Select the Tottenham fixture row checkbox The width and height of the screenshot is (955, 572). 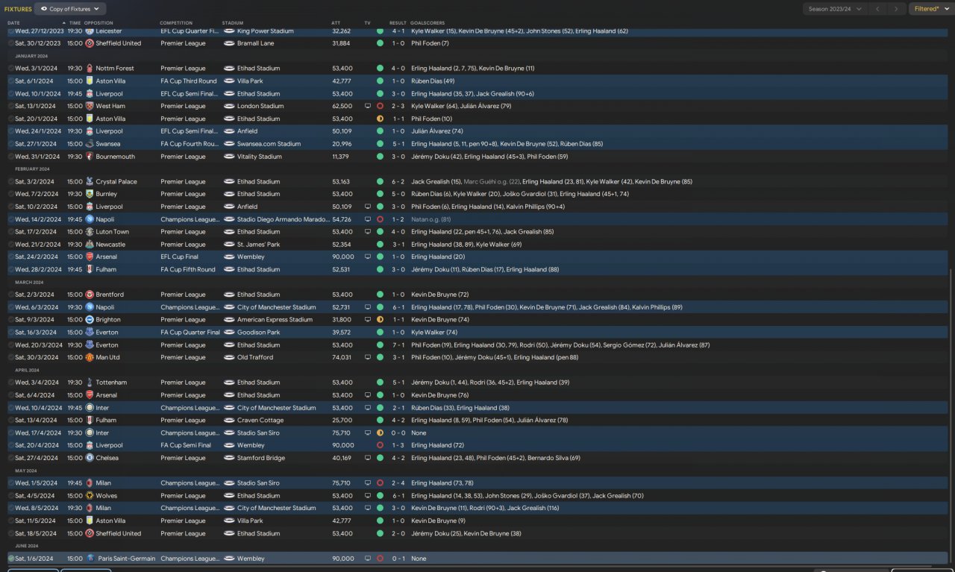click(x=11, y=383)
